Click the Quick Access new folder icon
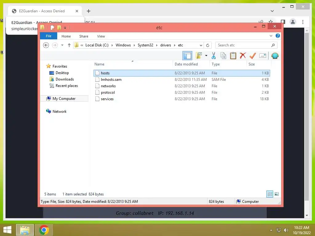The height and width of the screenshot is (236, 315). [59, 28]
